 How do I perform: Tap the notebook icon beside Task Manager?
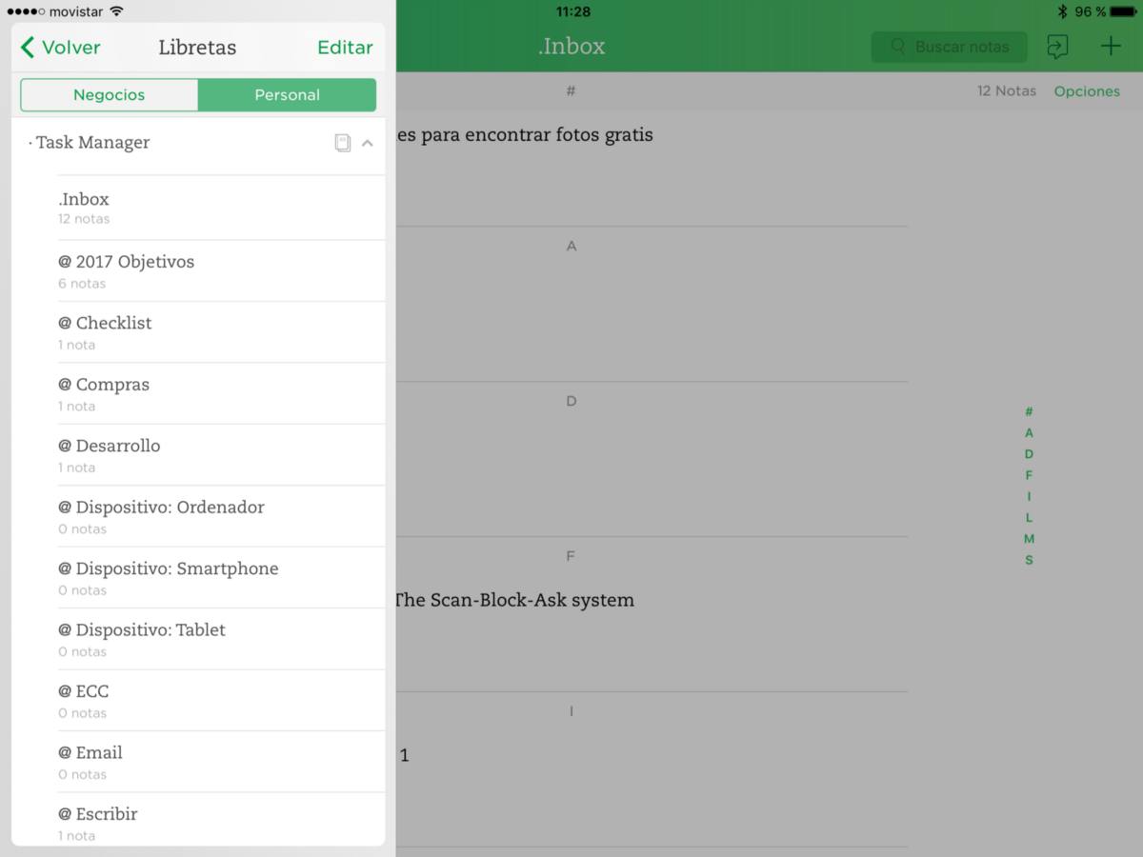click(x=342, y=142)
